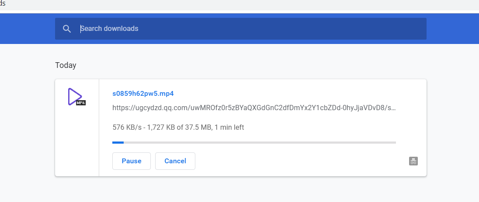Open the s0859h62pw5.mp4 file link
The width and height of the screenshot is (479, 202).
(x=143, y=94)
